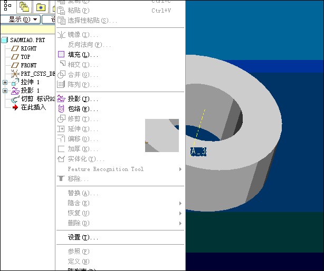The image size is (324, 271).
Task: Click the wrap tool icon
Action: coord(61,108)
